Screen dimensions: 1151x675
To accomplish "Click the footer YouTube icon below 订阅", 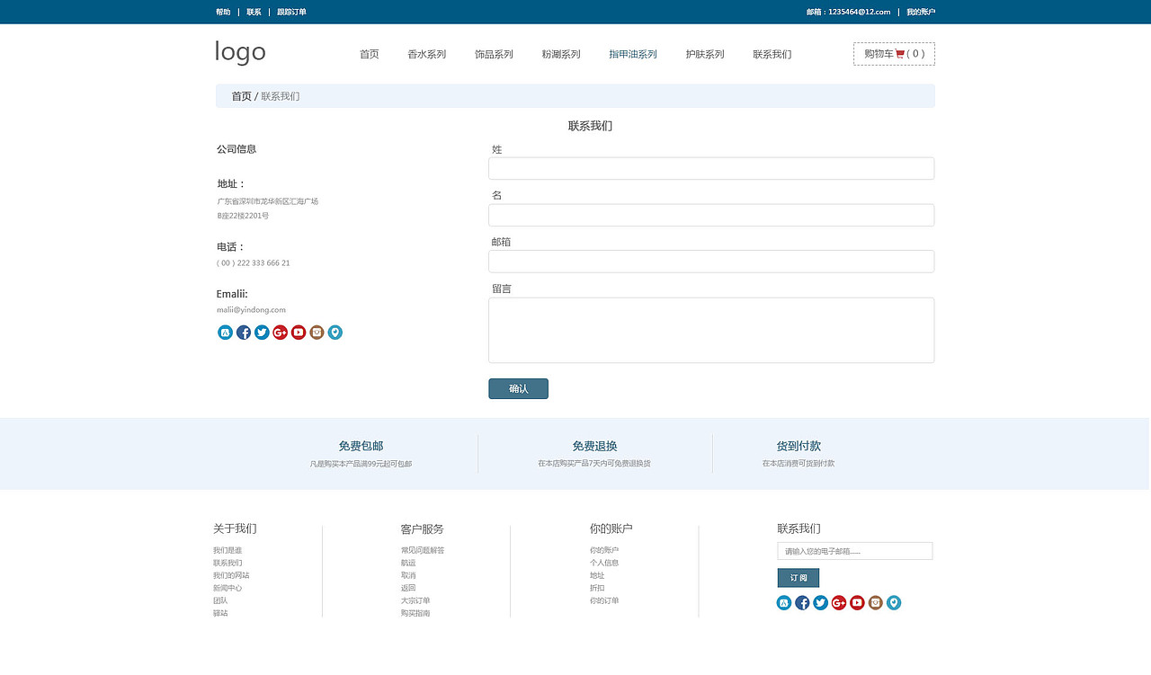I will [857, 603].
